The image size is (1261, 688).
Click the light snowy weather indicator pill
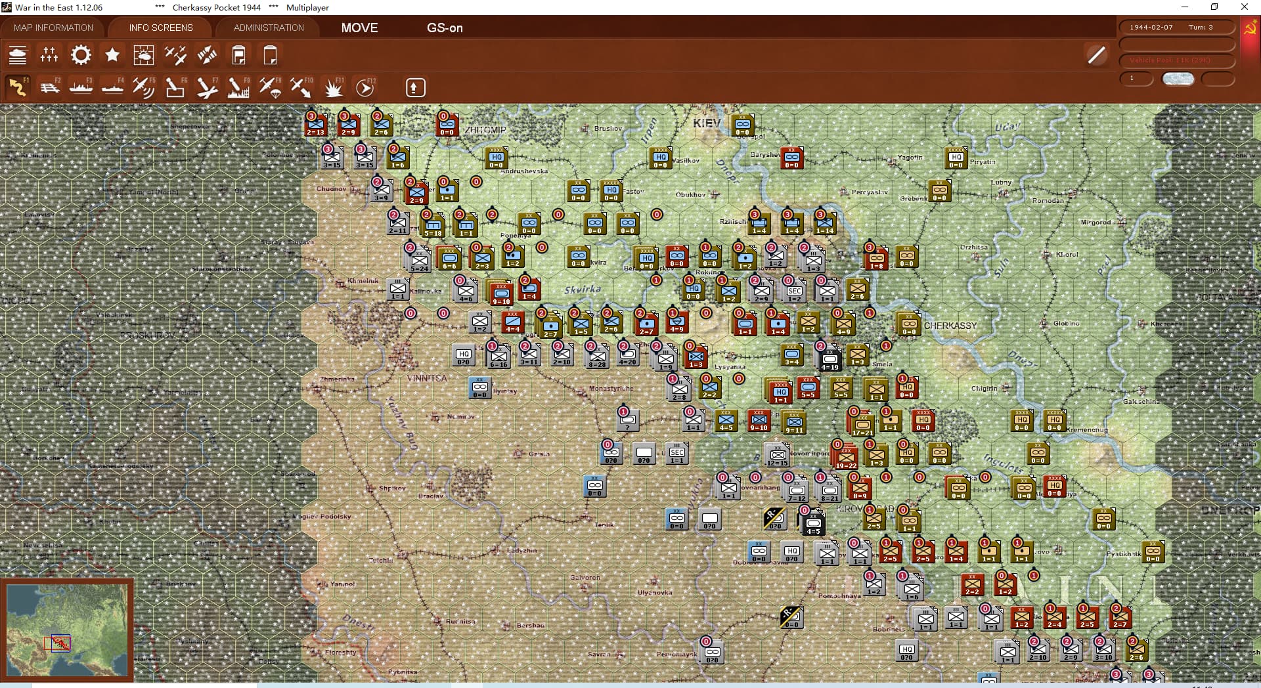1178,79
